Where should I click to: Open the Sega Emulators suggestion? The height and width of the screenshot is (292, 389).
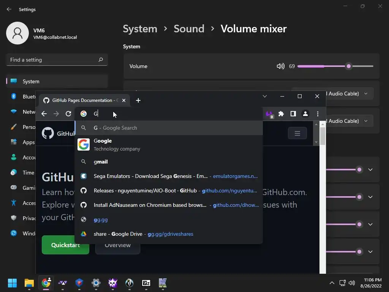[169, 176]
